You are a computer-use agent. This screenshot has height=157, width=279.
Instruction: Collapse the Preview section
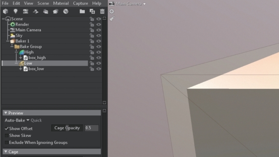tap(6, 113)
